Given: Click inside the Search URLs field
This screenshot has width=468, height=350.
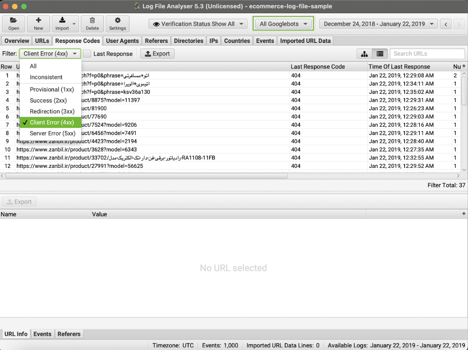Looking at the screenshot, I should click(x=427, y=53).
